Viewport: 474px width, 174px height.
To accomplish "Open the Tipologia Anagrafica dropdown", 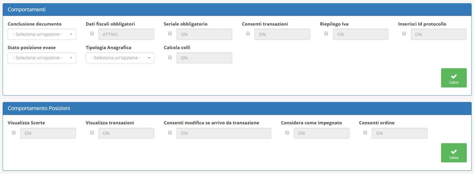I will tap(120, 58).
